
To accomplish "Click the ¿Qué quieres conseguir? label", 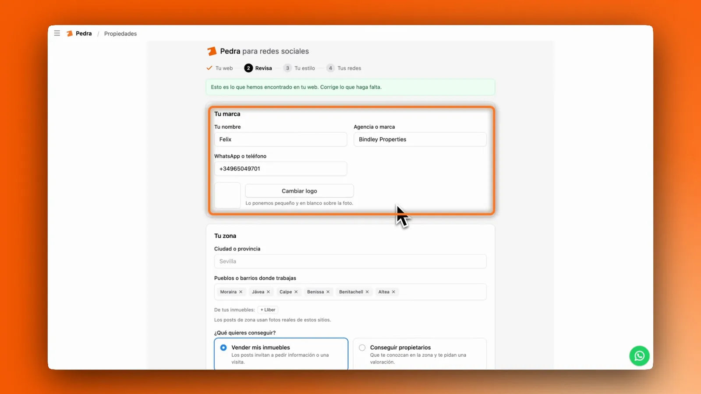I will pos(245,333).
